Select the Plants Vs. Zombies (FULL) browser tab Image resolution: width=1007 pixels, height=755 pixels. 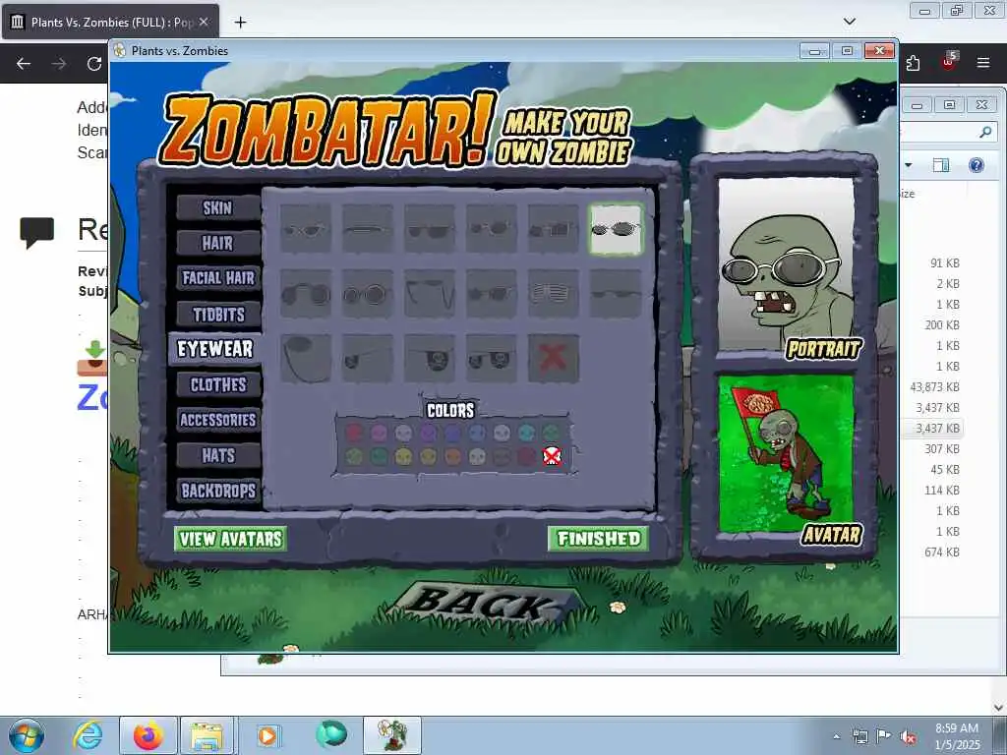[110, 22]
